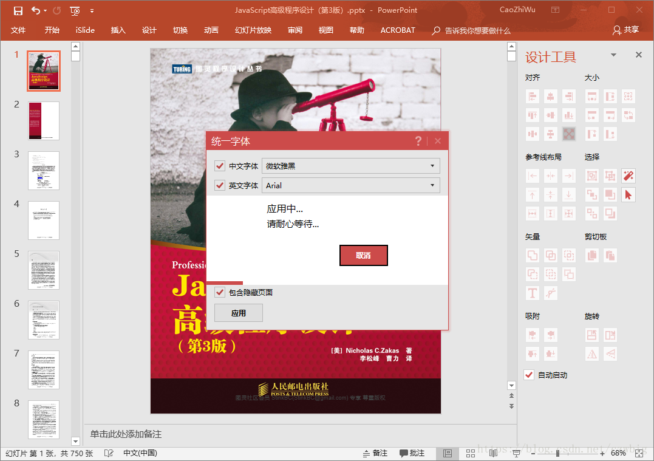The width and height of the screenshot is (654, 461).
Task: Click the red arrow pointer selection icon
Action: [628, 195]
